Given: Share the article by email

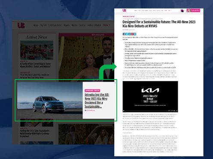Looking at the screenshot, I should click(135, 34).
